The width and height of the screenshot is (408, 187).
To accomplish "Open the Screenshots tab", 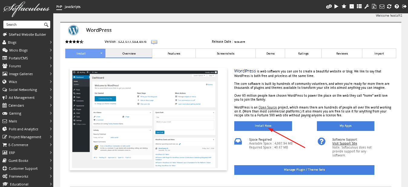I will 225,53.
